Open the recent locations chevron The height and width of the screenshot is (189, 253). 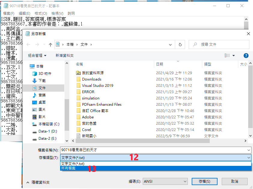click(44, 44)
